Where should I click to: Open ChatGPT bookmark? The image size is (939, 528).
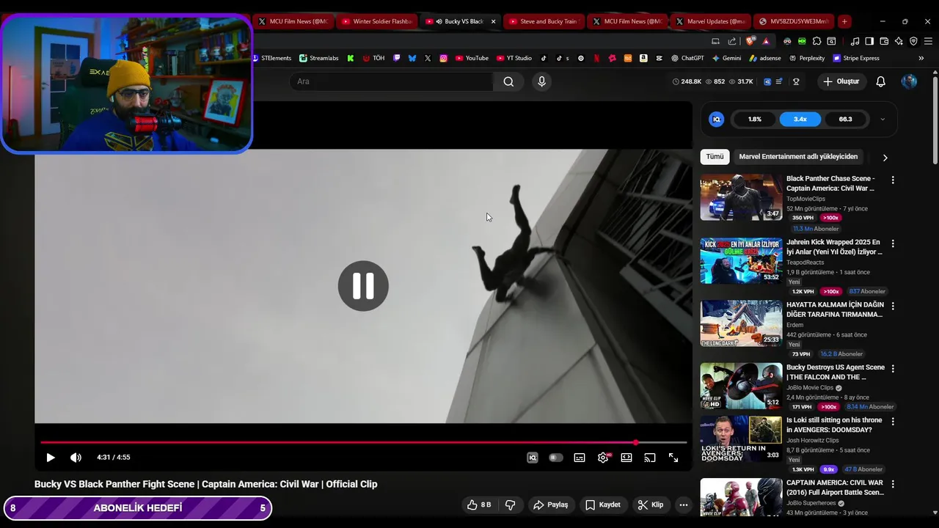687,58
